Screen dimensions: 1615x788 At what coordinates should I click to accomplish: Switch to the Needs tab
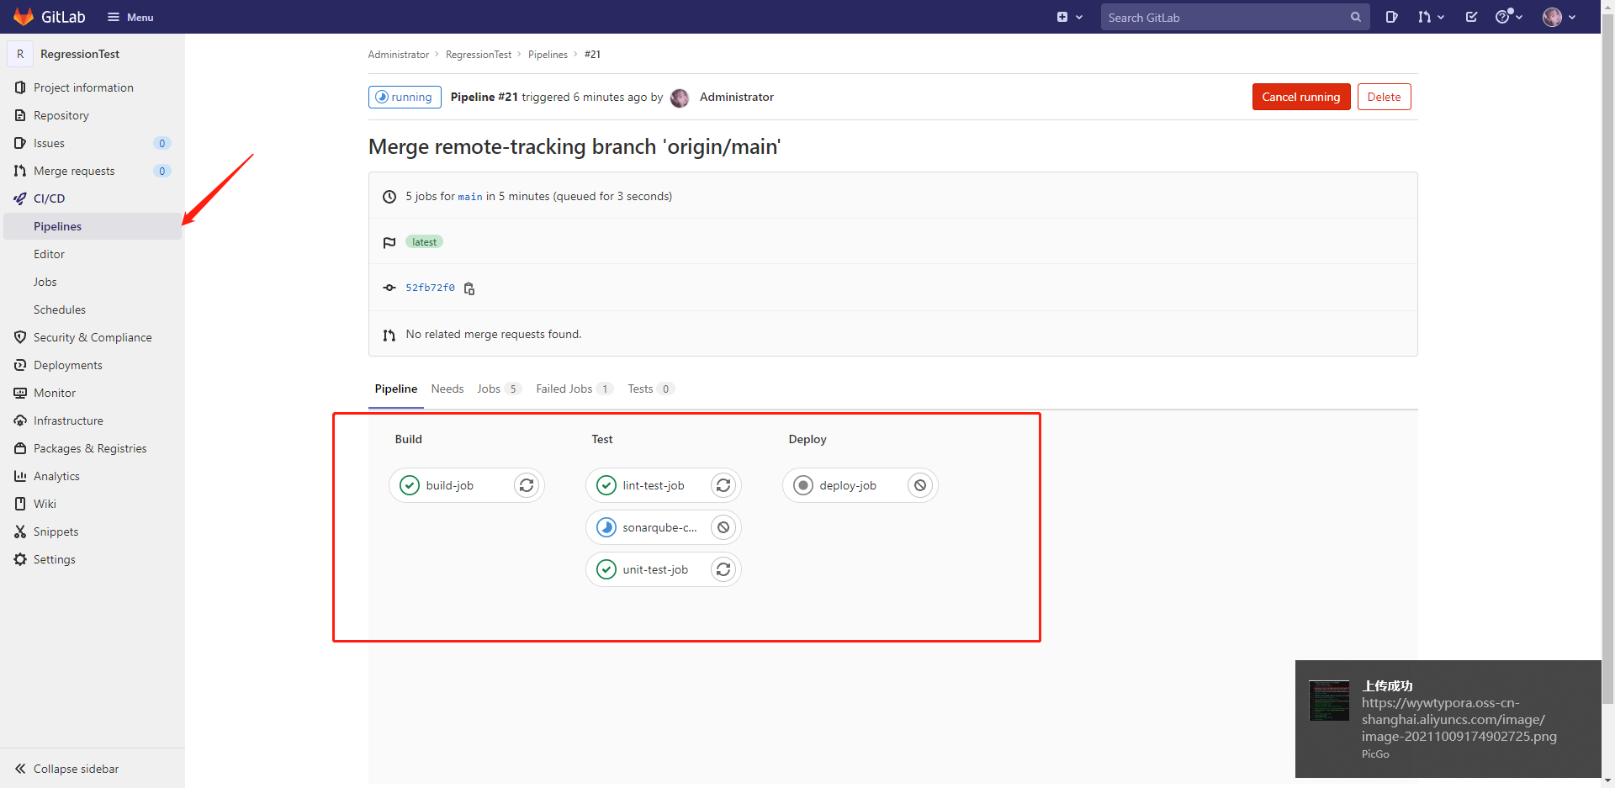(447, 389)
